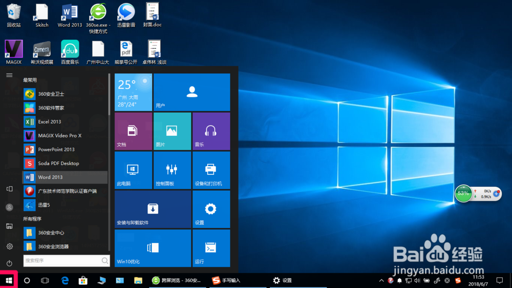
Task: Click the blue plus on speed widget
Action: pos(496,194)
